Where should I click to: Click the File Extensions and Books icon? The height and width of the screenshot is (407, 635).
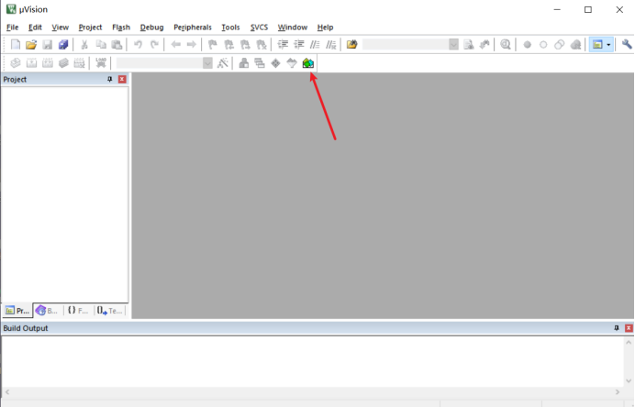pos(244,63)
